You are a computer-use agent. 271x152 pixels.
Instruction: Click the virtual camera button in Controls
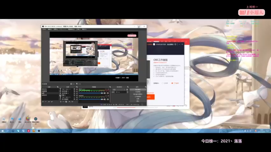pos(138,94)
